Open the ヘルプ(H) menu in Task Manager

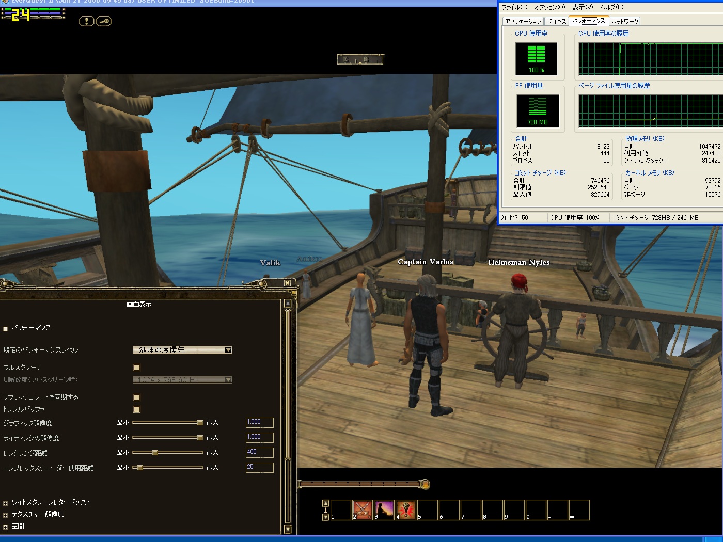[612, 7]
